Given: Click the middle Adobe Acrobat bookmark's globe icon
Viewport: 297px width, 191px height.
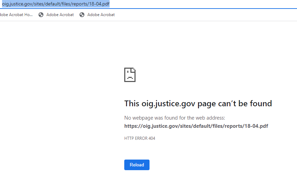Looking at the screenshot, I should point(41,15).
